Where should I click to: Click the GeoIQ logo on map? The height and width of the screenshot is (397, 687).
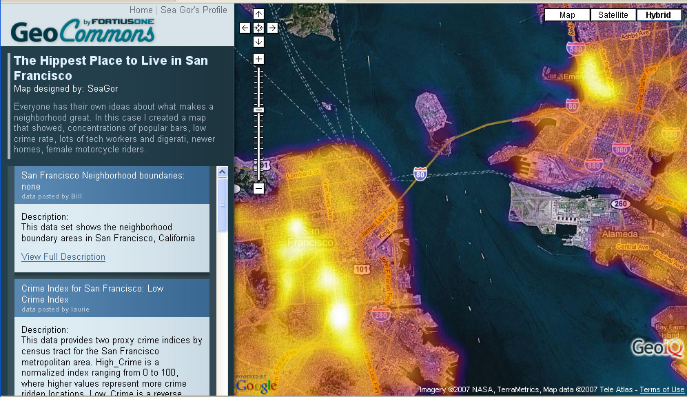(x=657, y=347)
